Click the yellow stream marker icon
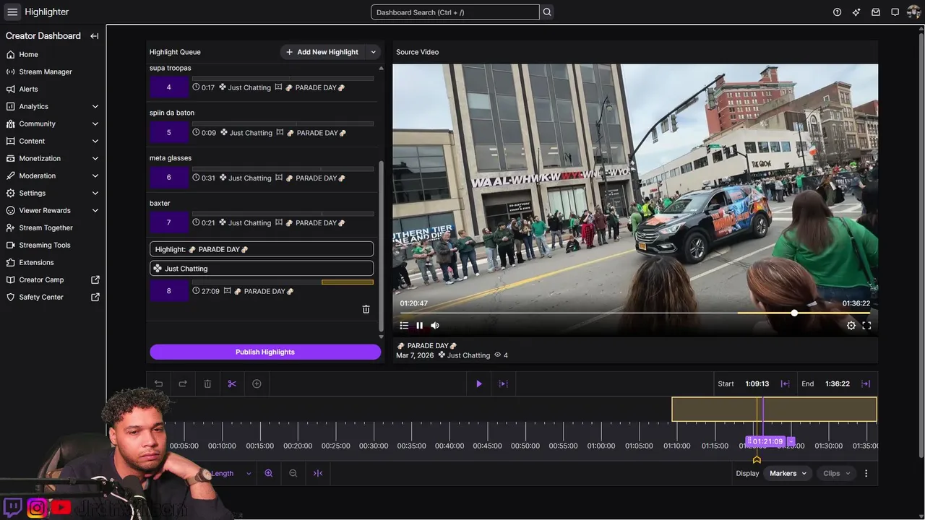The width and height of the screenshot is (925, 520). 757,459
